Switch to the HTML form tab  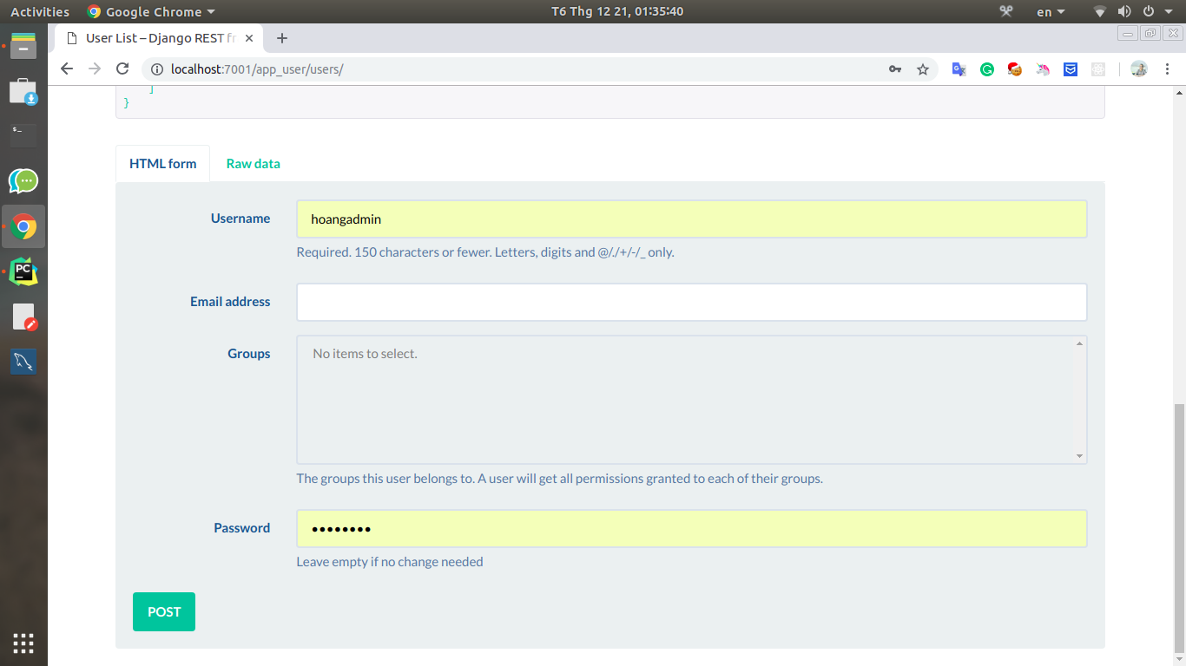pyautogui.click(x=163, y=163)
